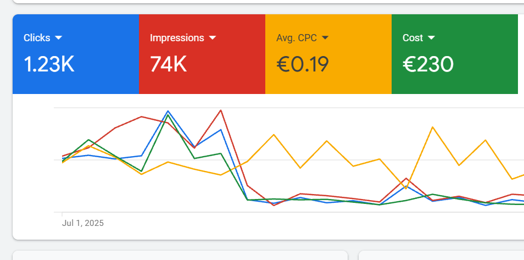Click the 1.23K clicks value
Image resolution: width=524 pixels, height=260 pixels.
(49, 64)
